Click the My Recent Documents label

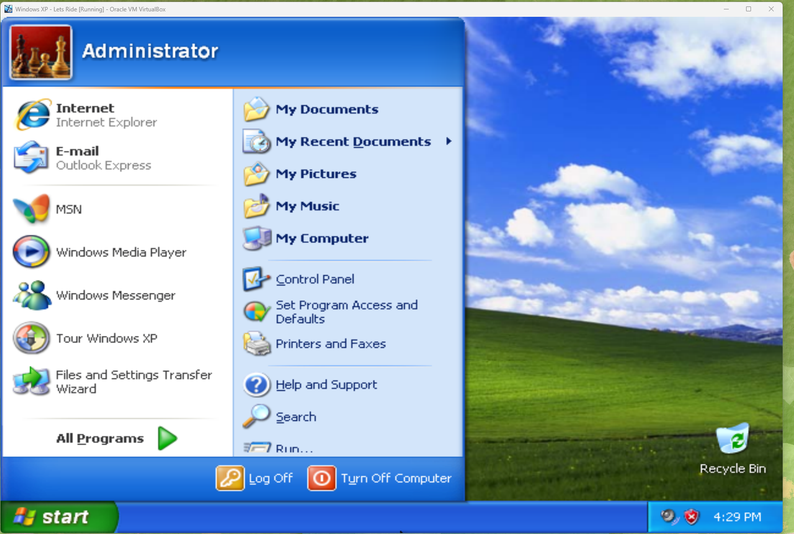coord(353,142)
